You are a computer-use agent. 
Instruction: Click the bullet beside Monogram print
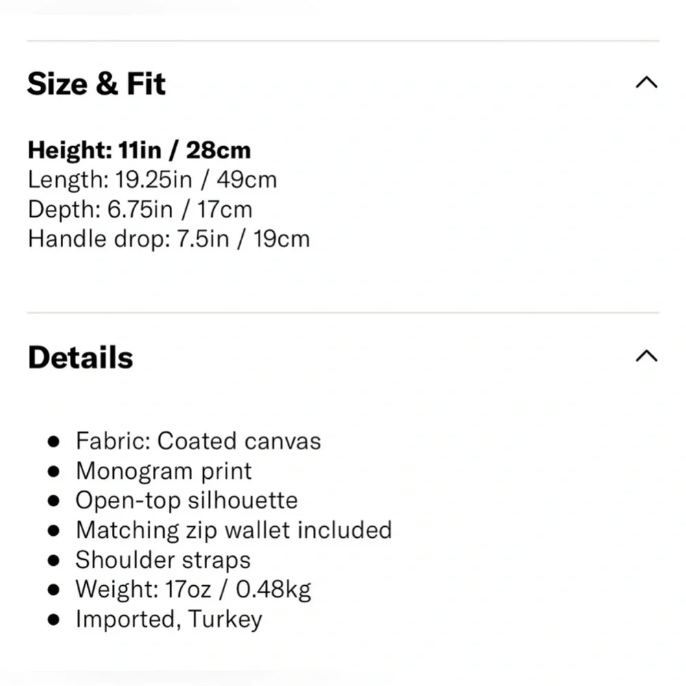pos(54,472)
